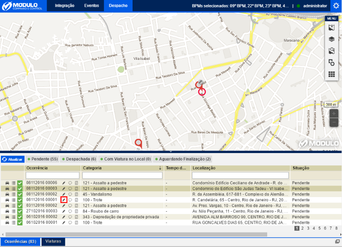
Task: Click edit pencil for 27102016 00003
Action: coord(64,211)
